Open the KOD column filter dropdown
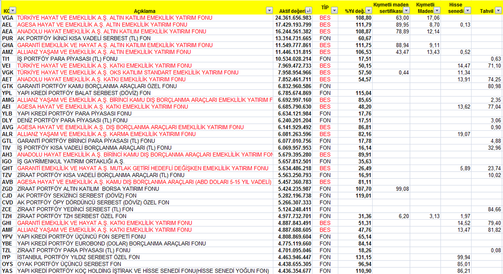 (13, 10)
